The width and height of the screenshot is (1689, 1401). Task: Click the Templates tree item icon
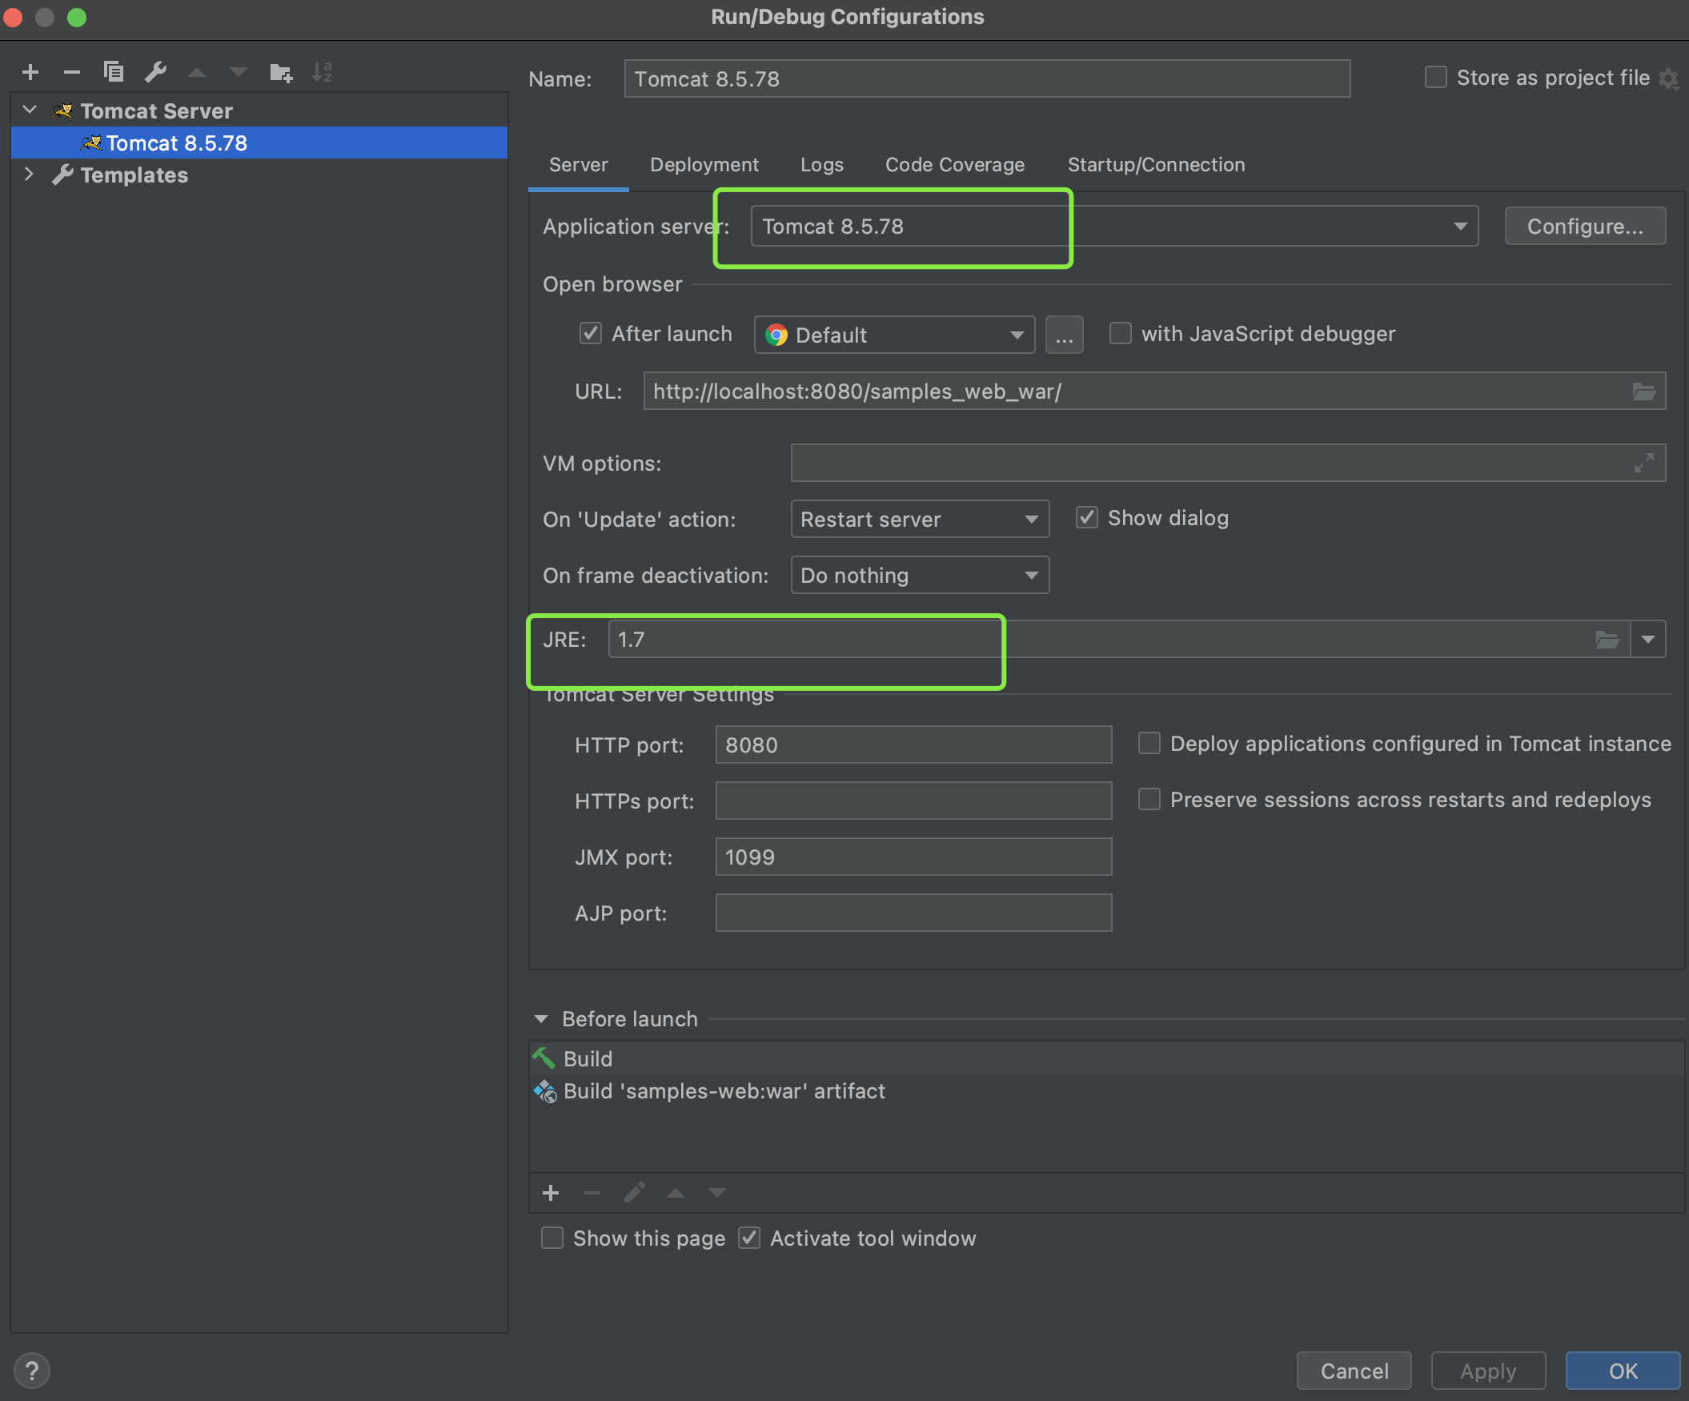(62, 175)
